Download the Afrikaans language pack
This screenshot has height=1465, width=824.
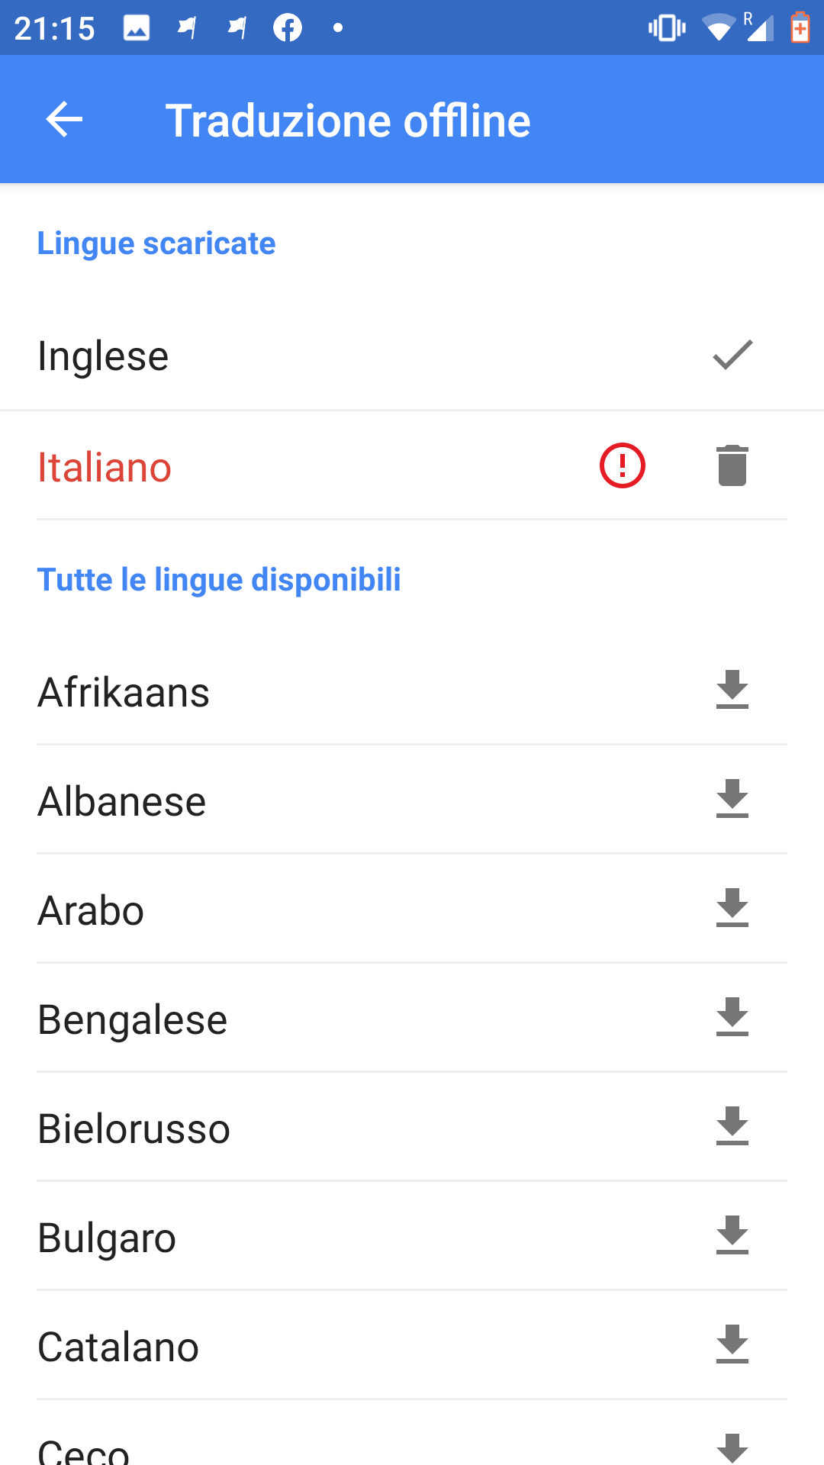point(732,690)
